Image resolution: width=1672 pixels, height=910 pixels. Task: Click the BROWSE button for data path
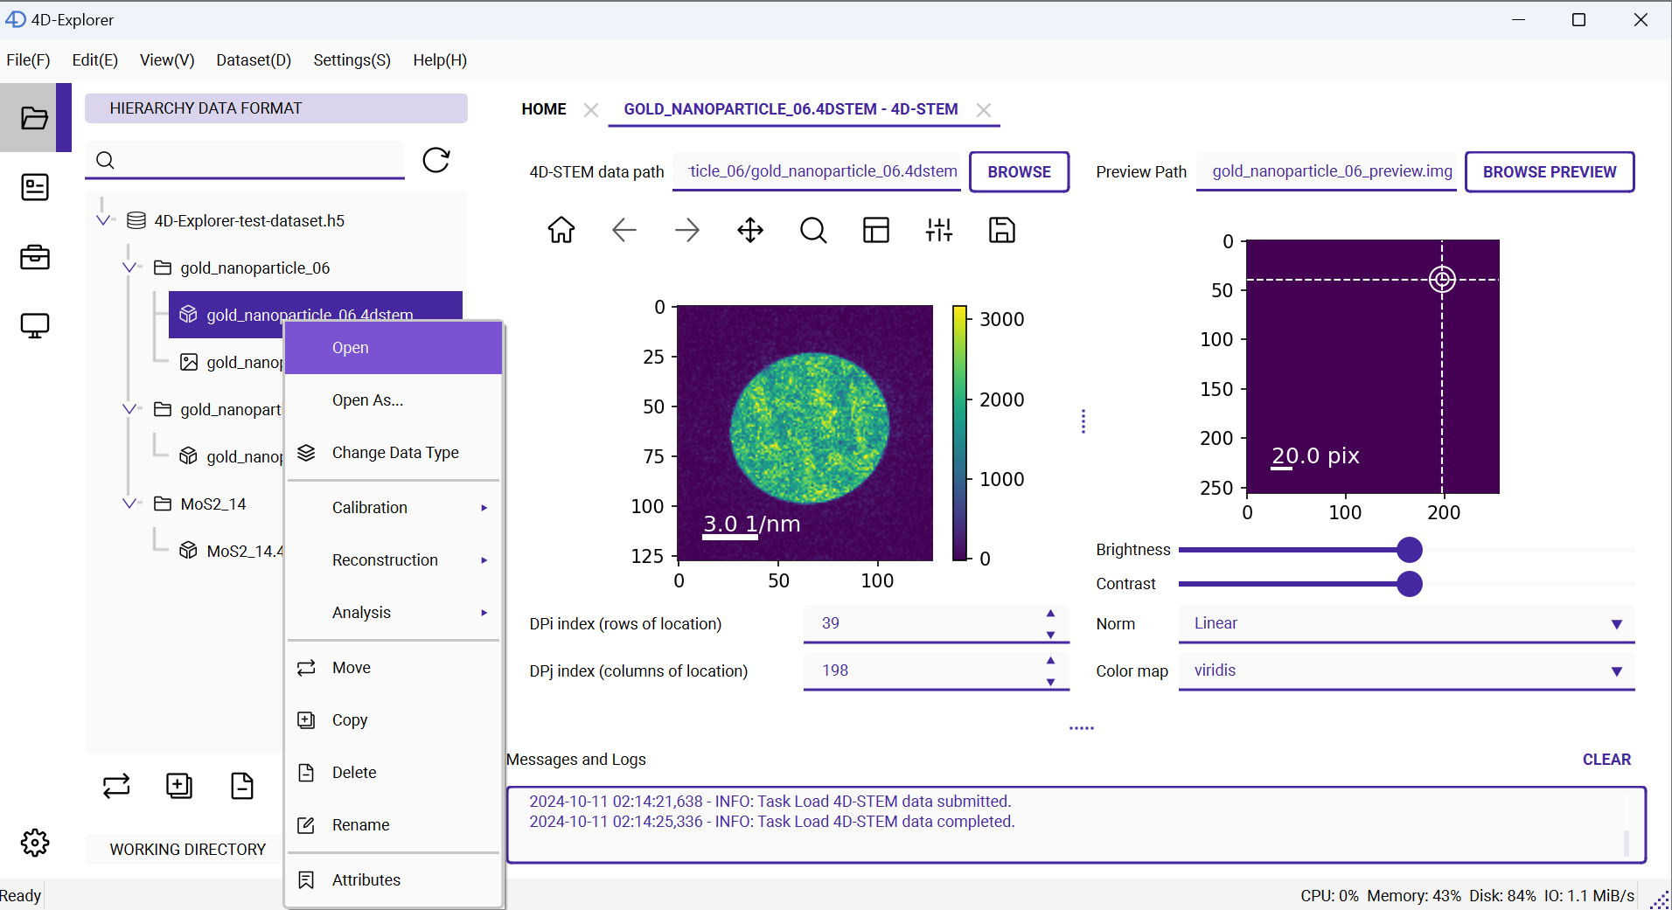coord(1019,172)
